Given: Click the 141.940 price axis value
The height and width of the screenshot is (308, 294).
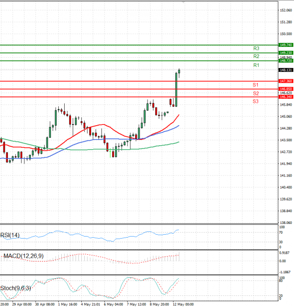Looking at the screenshot, I should click(286, 164).
